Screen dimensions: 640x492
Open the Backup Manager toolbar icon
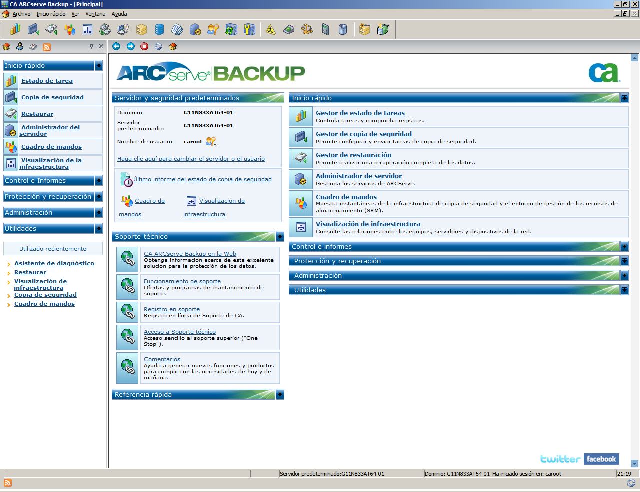33,29
